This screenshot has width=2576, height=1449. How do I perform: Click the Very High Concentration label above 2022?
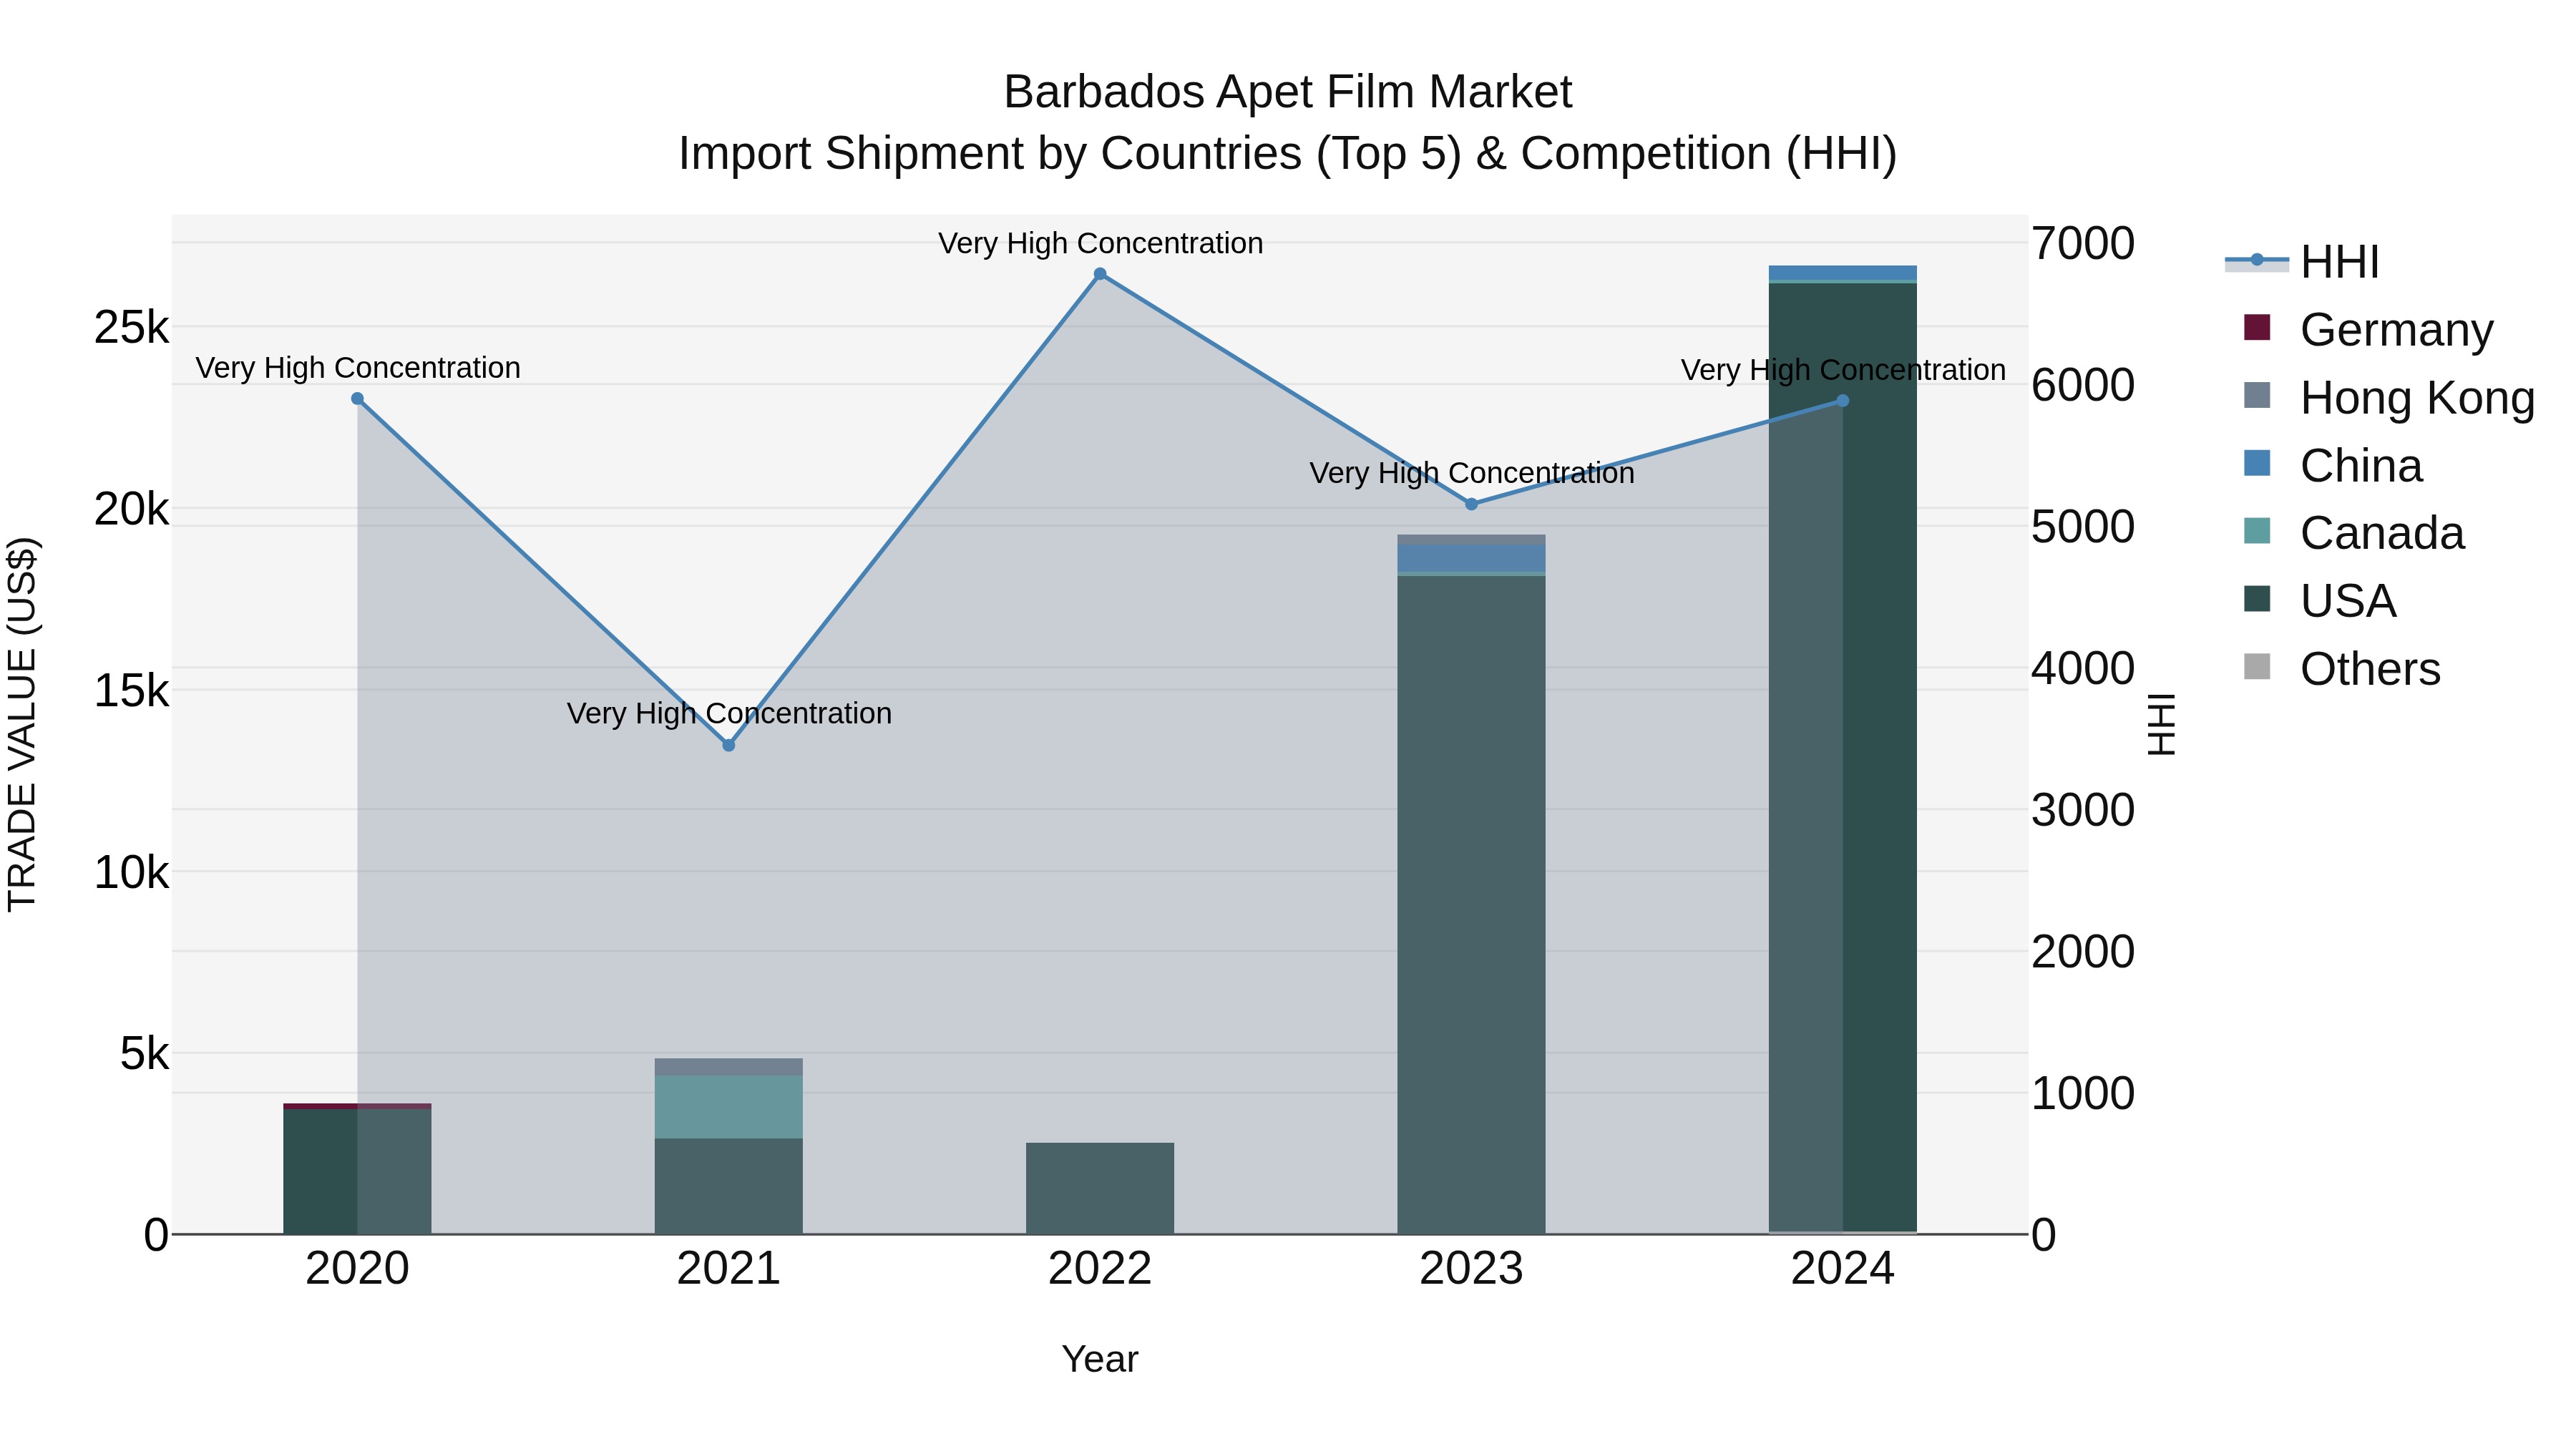[x=1100, y=243]
